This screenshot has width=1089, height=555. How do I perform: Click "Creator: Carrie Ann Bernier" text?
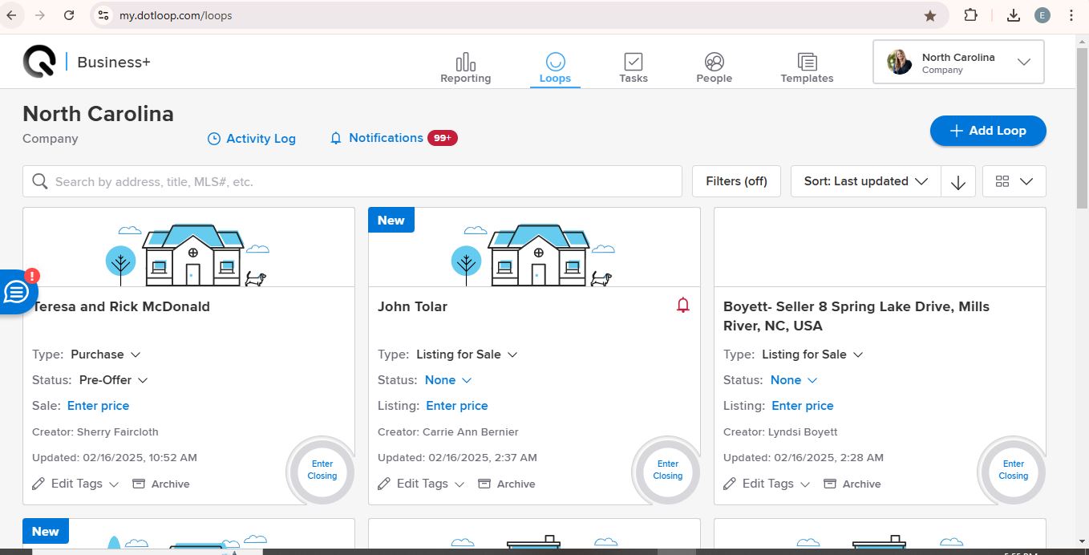point(448,431)
